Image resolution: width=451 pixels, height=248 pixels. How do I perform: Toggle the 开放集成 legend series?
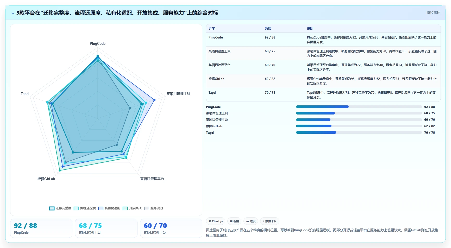pyautogui.click(x=132, y=208)
